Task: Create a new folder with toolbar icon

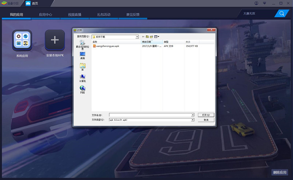Action: click(x=152, y=37)
